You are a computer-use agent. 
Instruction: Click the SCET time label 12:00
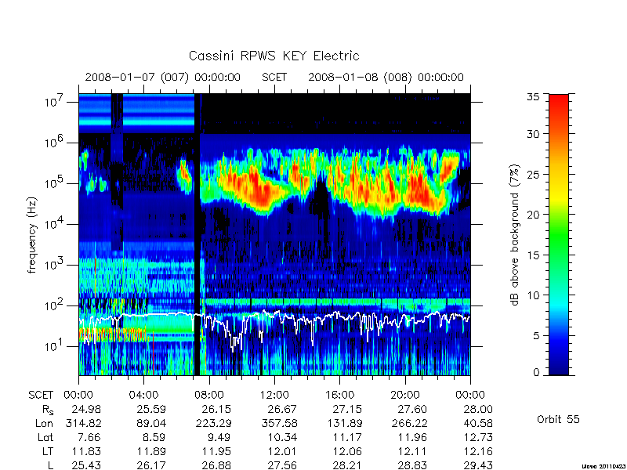274,395
